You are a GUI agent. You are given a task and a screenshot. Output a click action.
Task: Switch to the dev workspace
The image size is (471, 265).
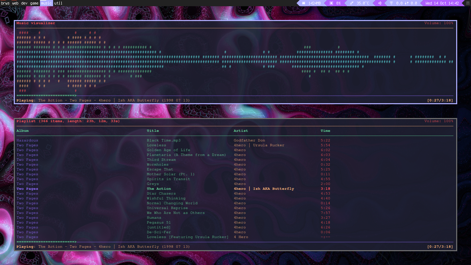tap(24, 3)
